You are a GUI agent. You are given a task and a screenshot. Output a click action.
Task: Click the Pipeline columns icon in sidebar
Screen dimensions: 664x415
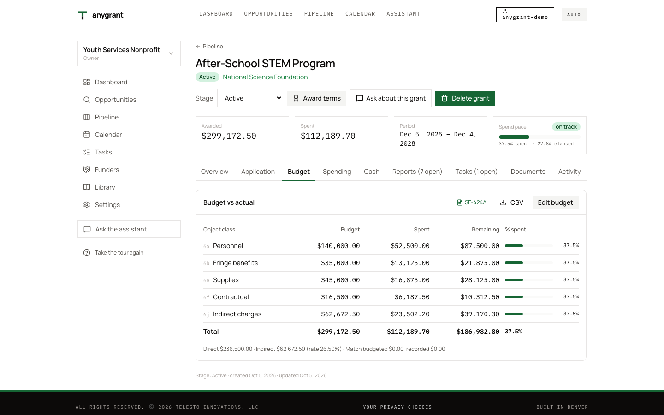click(87, 117)
